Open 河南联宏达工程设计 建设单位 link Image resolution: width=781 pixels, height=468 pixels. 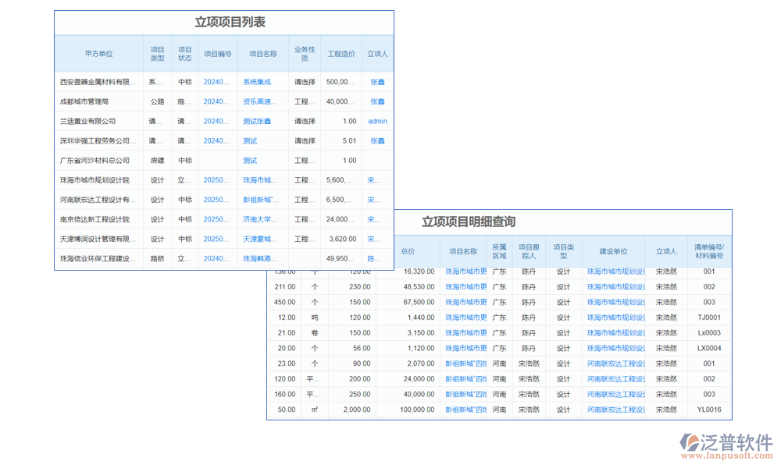point(616,363)
